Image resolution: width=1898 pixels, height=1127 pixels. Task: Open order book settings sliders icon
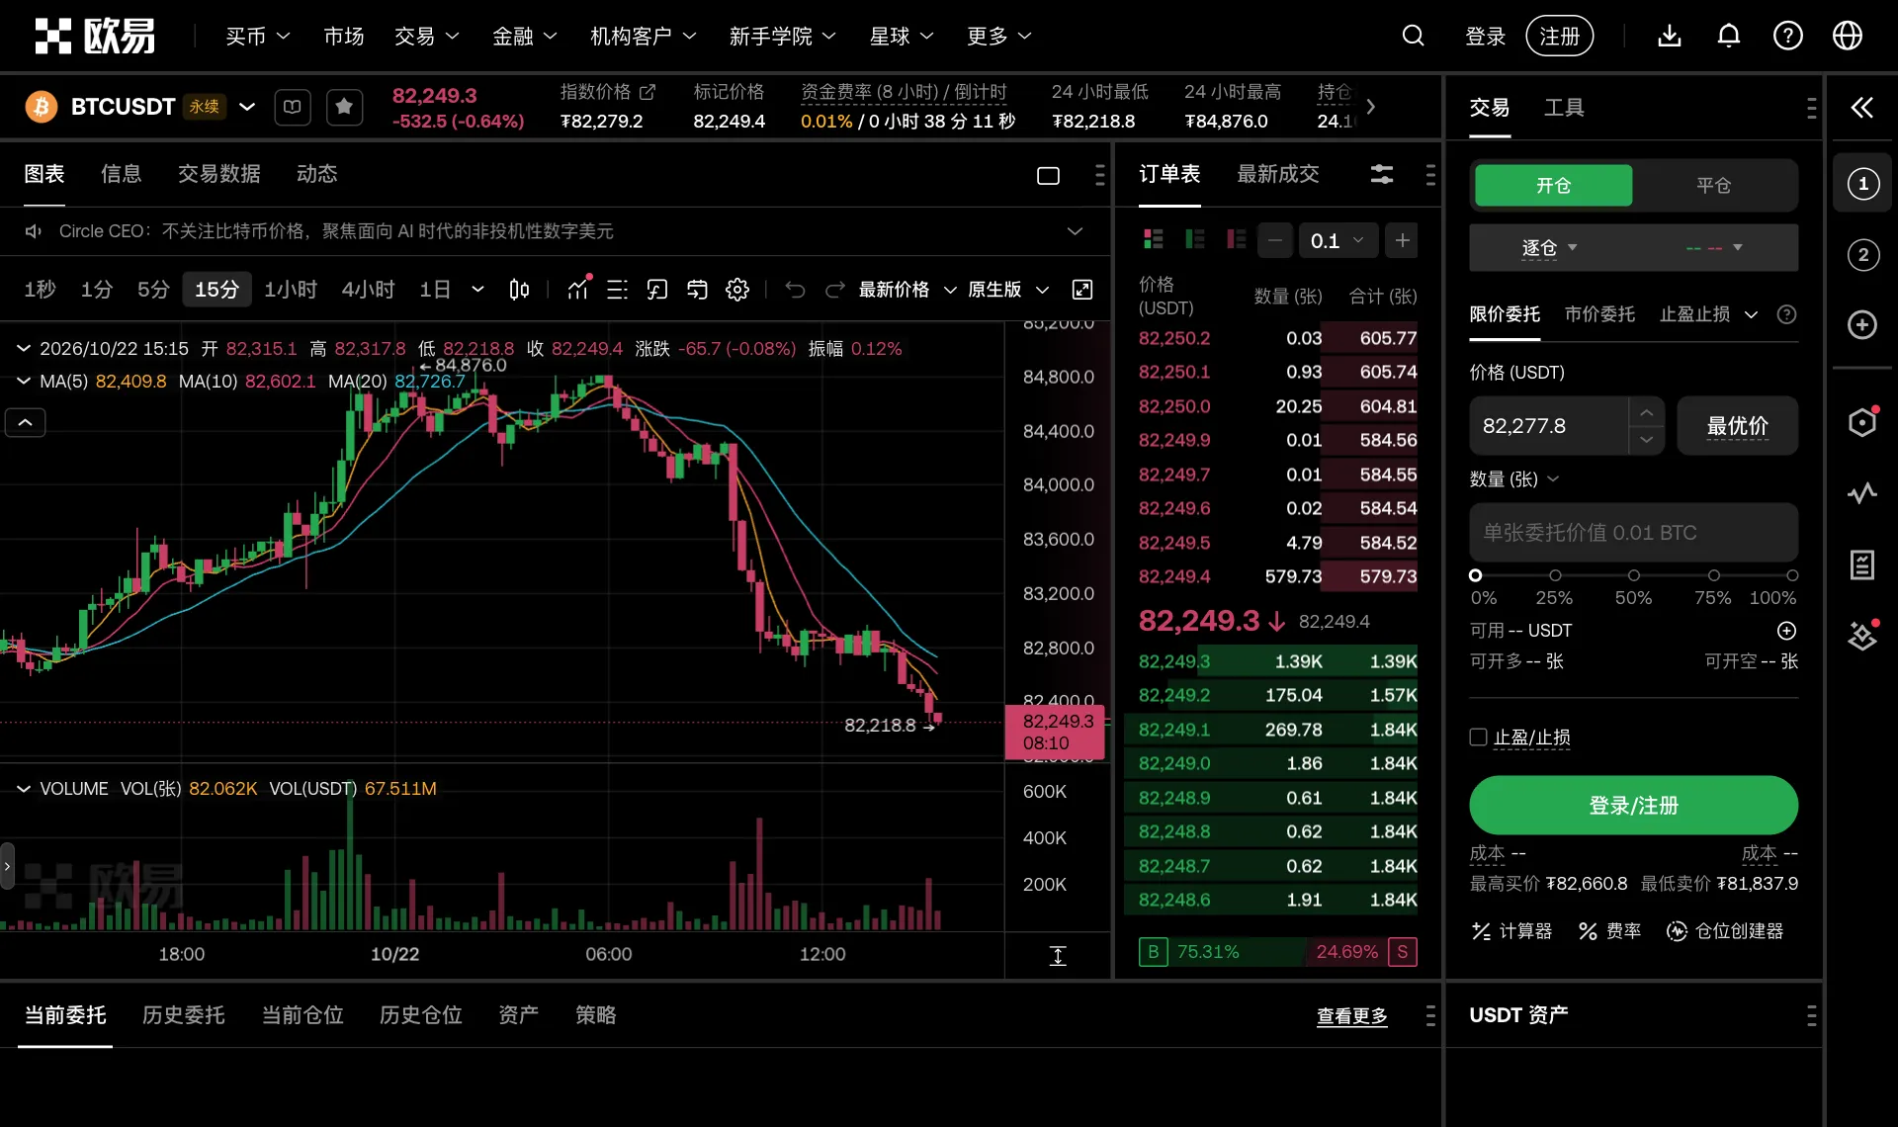coord(1382,175)
